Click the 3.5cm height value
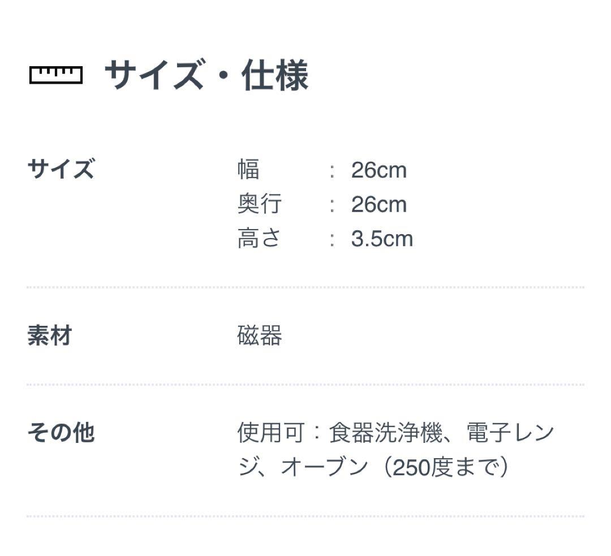Screen dimensions: 611x556 pyautogui.click(x=382, y=239)
